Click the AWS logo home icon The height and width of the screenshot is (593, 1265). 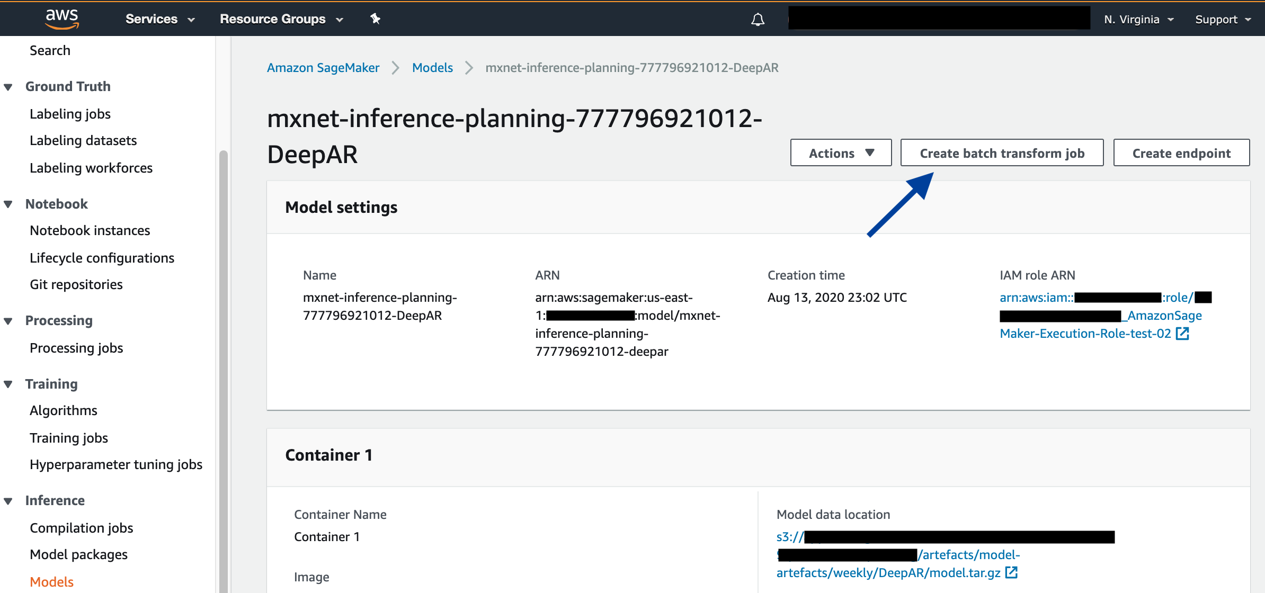coord(62,19)
